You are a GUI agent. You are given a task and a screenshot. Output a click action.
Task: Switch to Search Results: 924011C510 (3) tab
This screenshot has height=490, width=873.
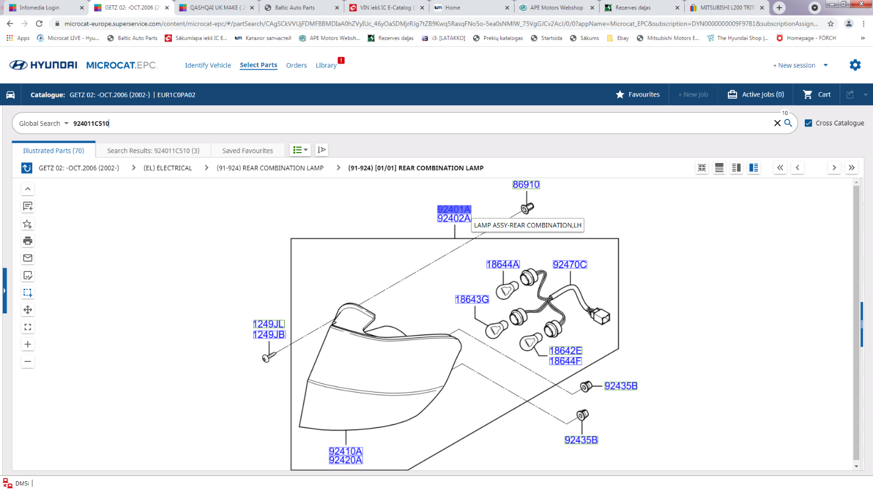pos(153,150)
